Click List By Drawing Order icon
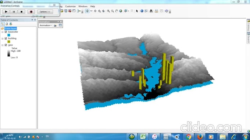 [3, 24]
